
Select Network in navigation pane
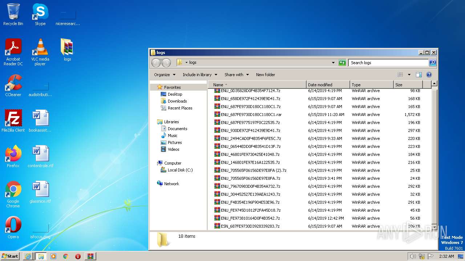point(171,184)
